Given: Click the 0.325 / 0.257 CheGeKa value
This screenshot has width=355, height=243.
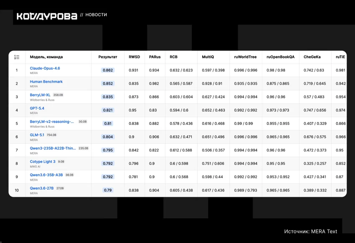Looking at the screenshot, I should pyautogui.click(x=315, y=164).
